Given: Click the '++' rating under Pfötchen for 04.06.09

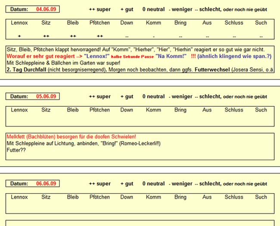Looking at the screenshot, I should [100, 36].
